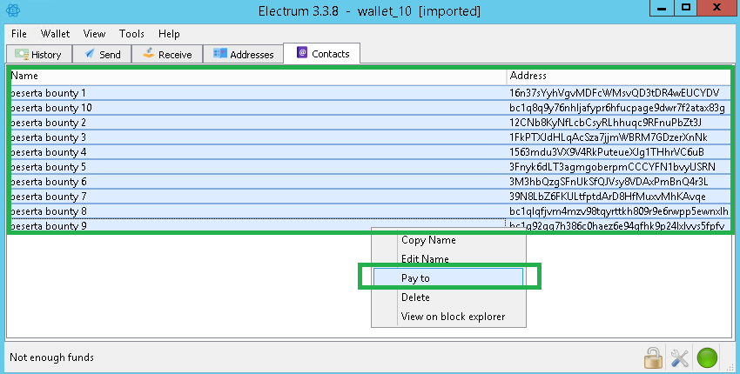Select contact beserta bounty 6
Viewport: 740px width, 374px height.
258,182
